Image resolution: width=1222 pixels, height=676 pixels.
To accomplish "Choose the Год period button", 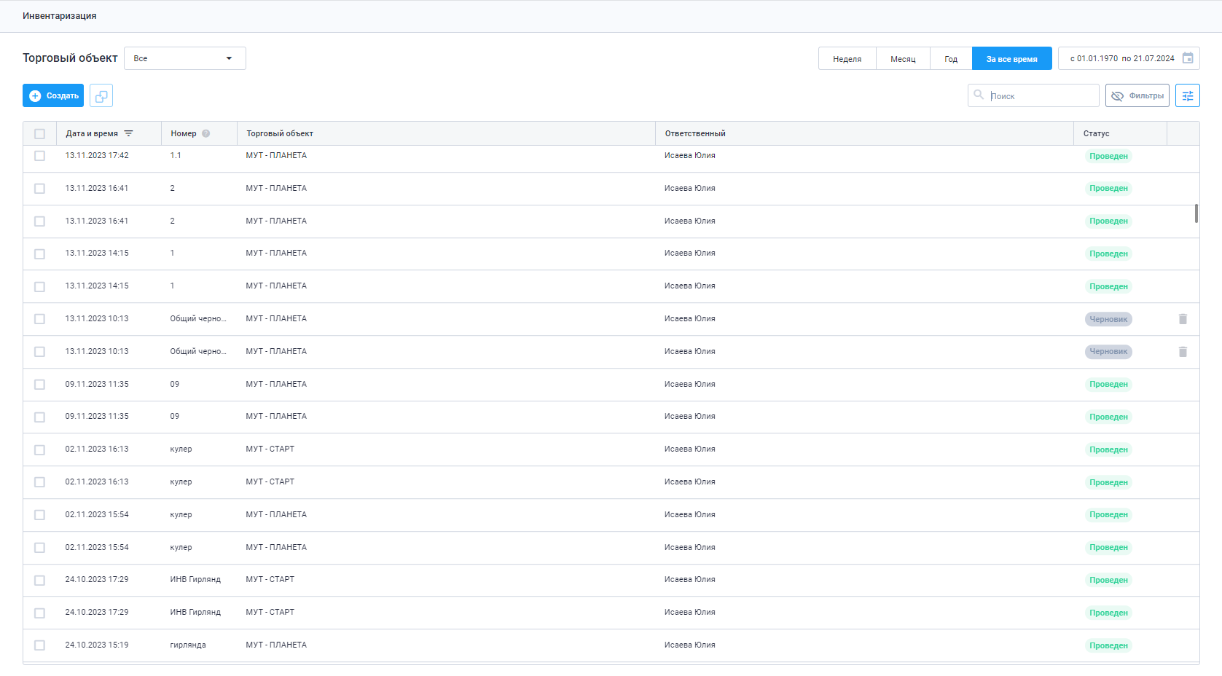I will click(x=950, y=59).
